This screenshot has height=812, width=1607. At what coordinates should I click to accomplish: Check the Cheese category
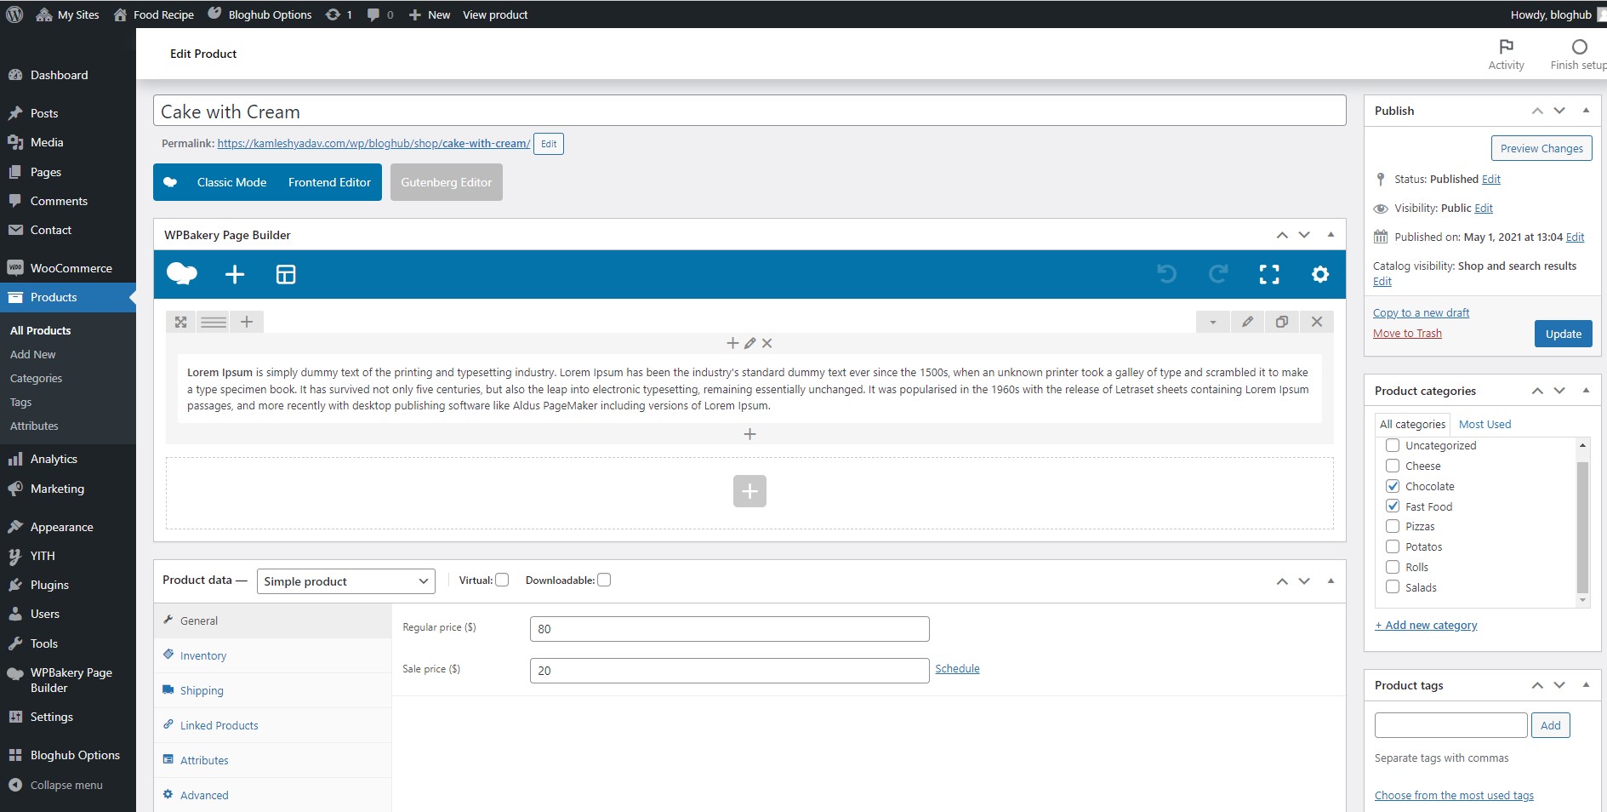pyautogui.click(x=1393, y=466)
